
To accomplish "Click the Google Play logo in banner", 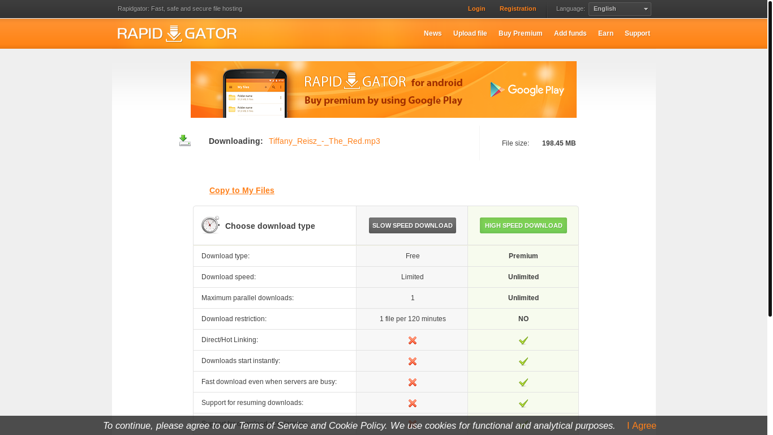I will point(527,89).
